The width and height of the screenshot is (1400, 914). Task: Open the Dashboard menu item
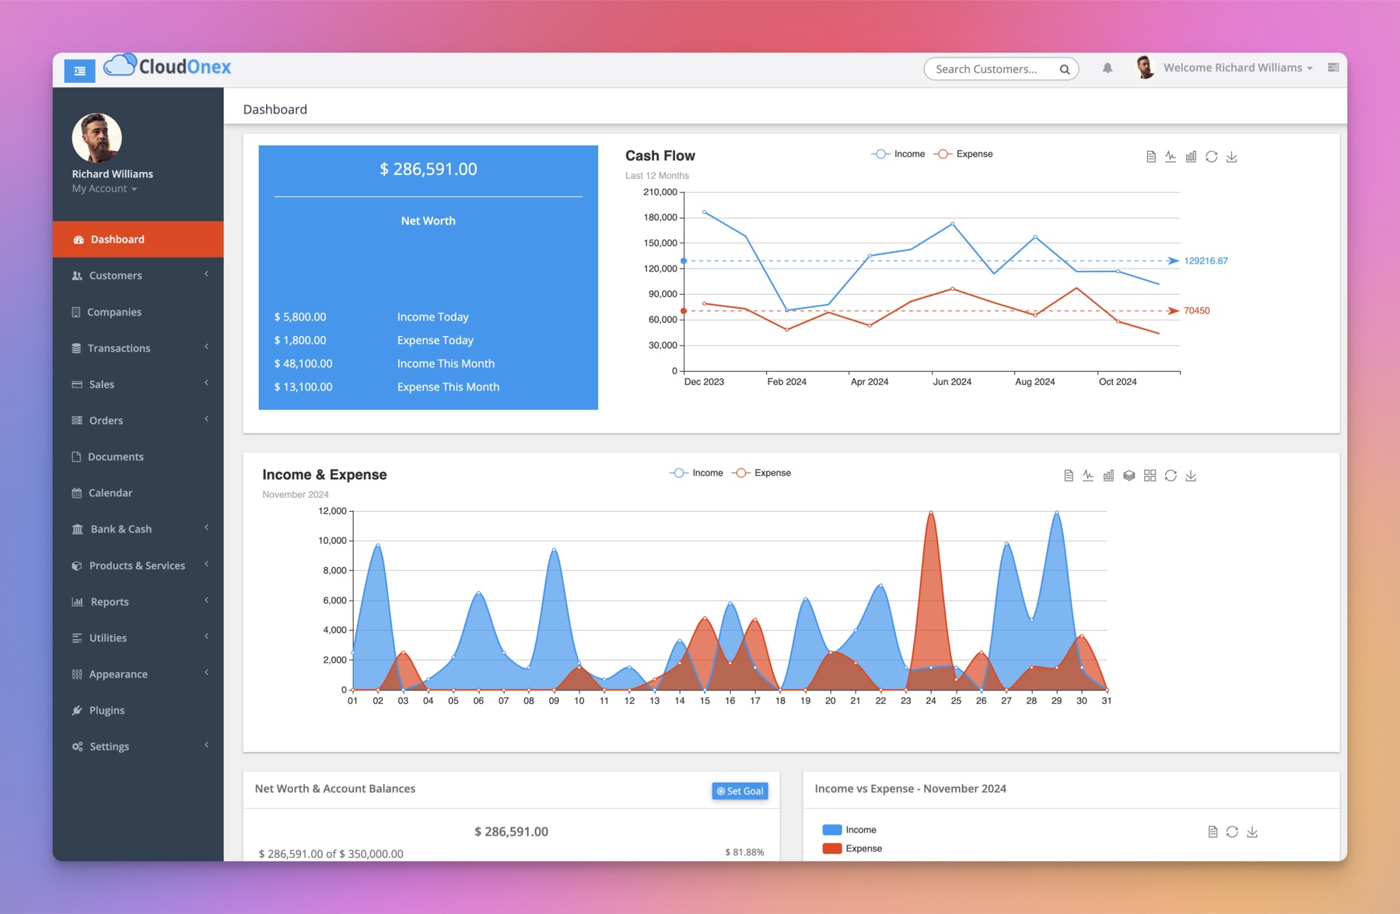pyautogui.click(x=138, y=240)
